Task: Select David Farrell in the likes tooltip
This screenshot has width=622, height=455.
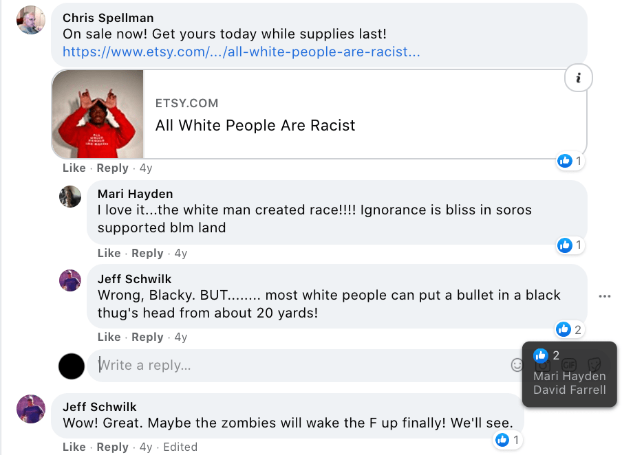Action: click(569, 390)
